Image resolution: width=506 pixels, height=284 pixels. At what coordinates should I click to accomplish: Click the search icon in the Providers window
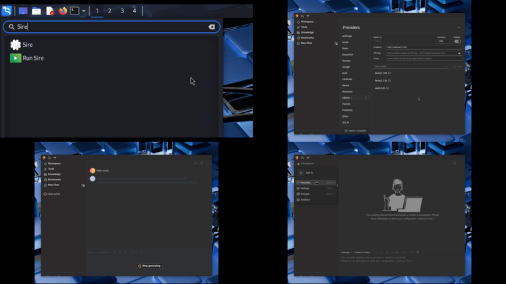point(302,16)
